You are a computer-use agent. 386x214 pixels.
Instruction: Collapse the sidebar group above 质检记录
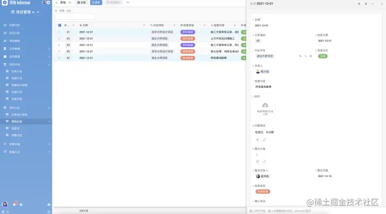(x=49, y=108)
